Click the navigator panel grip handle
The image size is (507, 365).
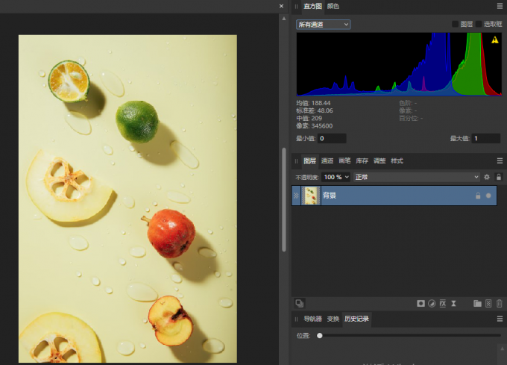tap(296, 319)
